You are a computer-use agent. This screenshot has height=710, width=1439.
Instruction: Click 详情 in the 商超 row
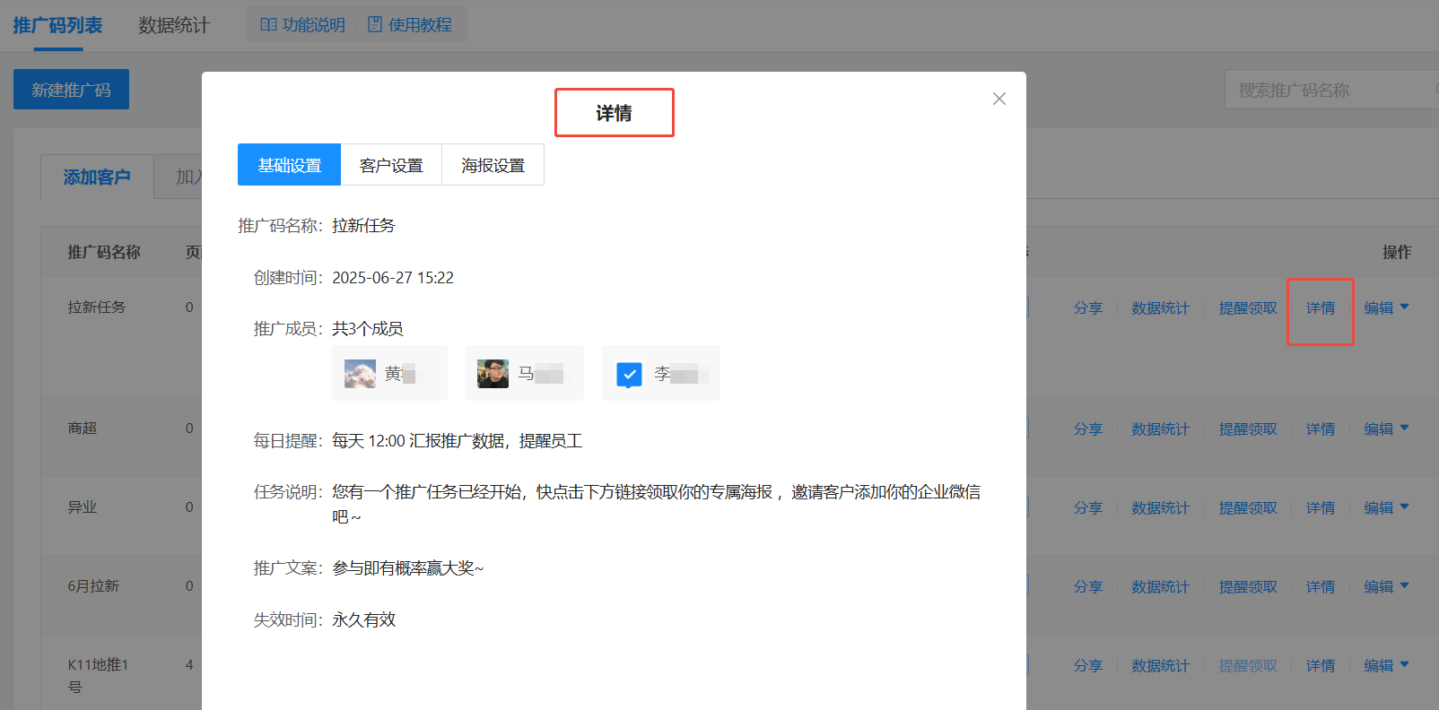[1320, 429]
